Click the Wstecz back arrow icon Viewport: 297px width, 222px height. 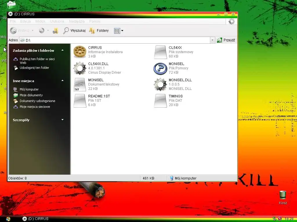pyautogui.click(x=13, y=30)
